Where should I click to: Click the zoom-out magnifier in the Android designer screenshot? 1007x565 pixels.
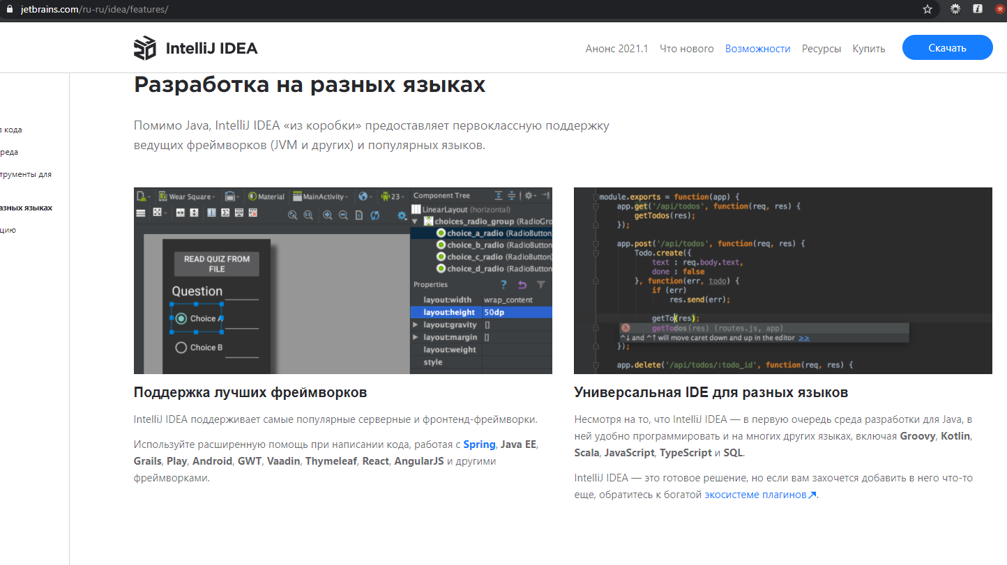click(343, 215)
